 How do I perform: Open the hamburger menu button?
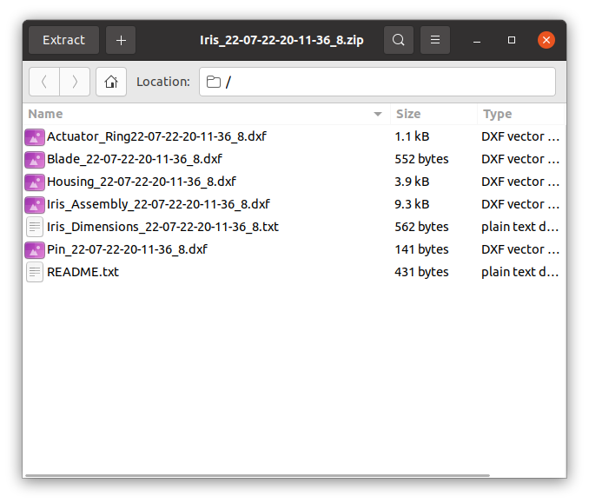[x=435, y=40]
